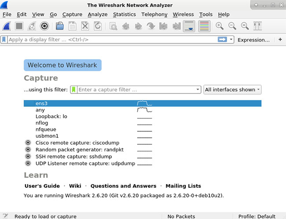Open the User's Guide link
Viewport: 286px width, 219px height.
click(42, 186)
